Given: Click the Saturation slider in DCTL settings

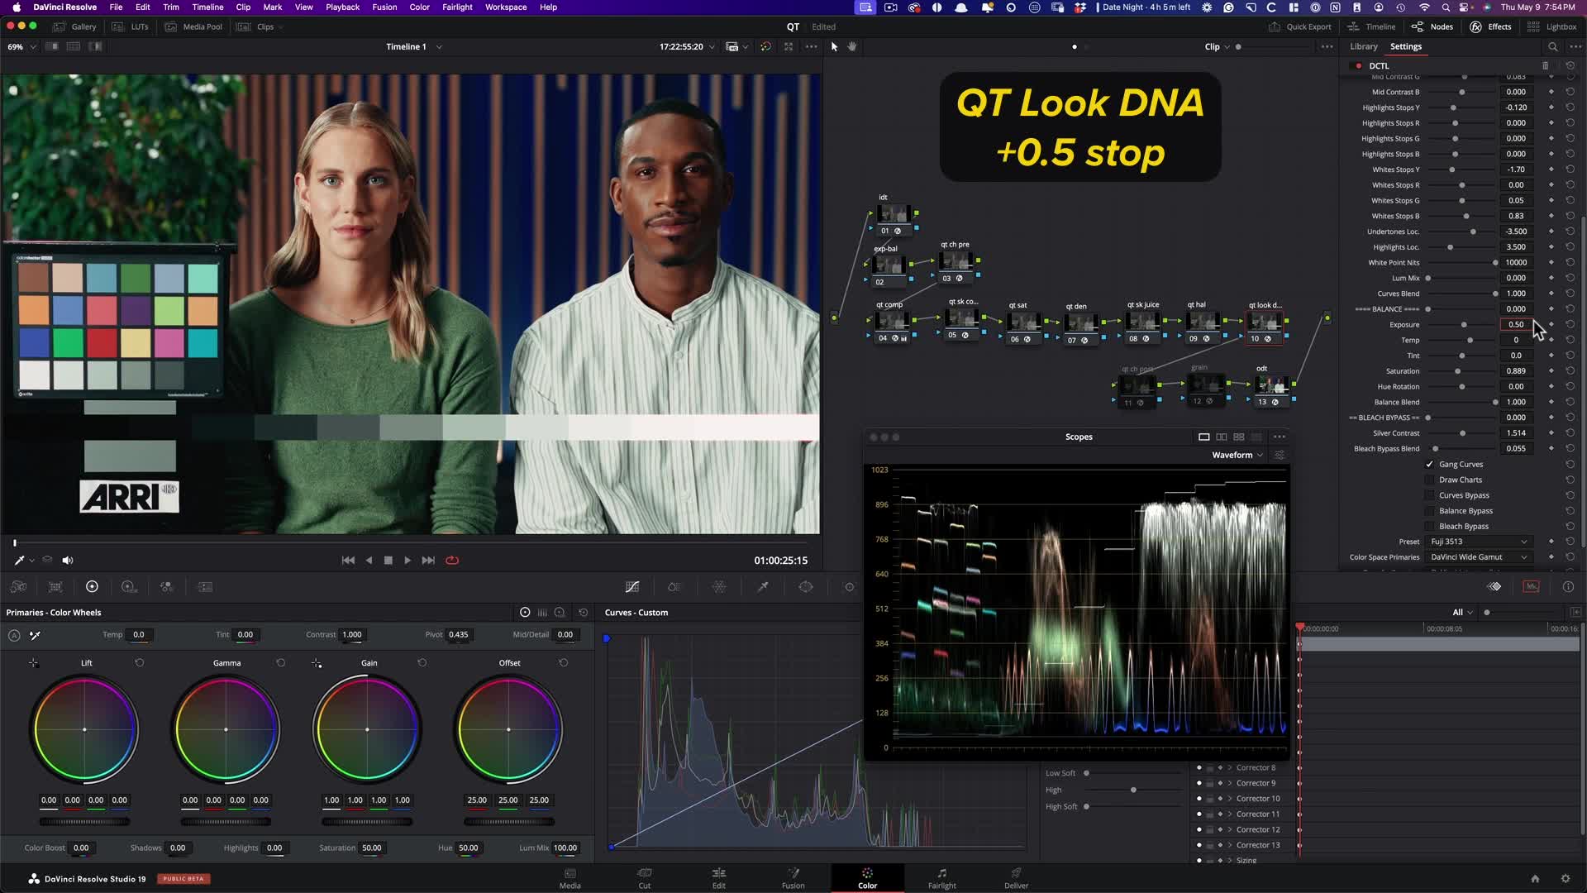Looking at the screenshot, I should [x=1459, y=371].
